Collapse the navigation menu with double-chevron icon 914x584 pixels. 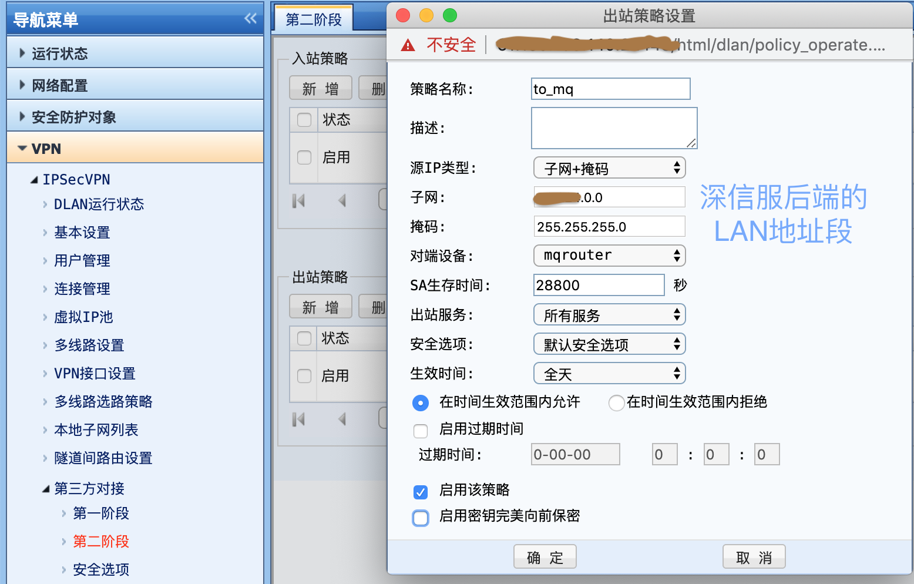click(250, 19)
